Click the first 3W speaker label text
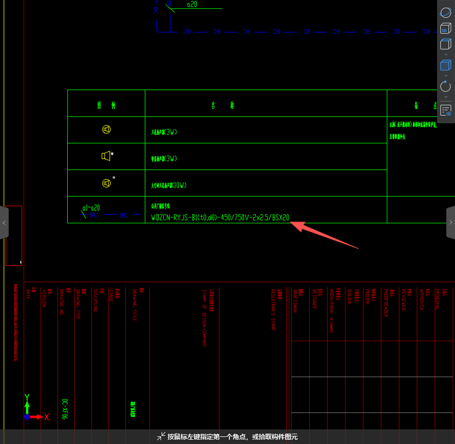The height and width of the screenshot is (444, 455). click(x=164, y=132)
